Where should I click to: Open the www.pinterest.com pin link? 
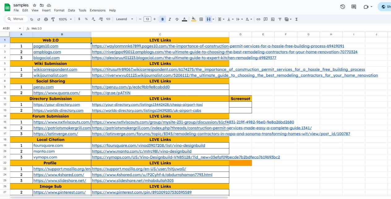142,192
